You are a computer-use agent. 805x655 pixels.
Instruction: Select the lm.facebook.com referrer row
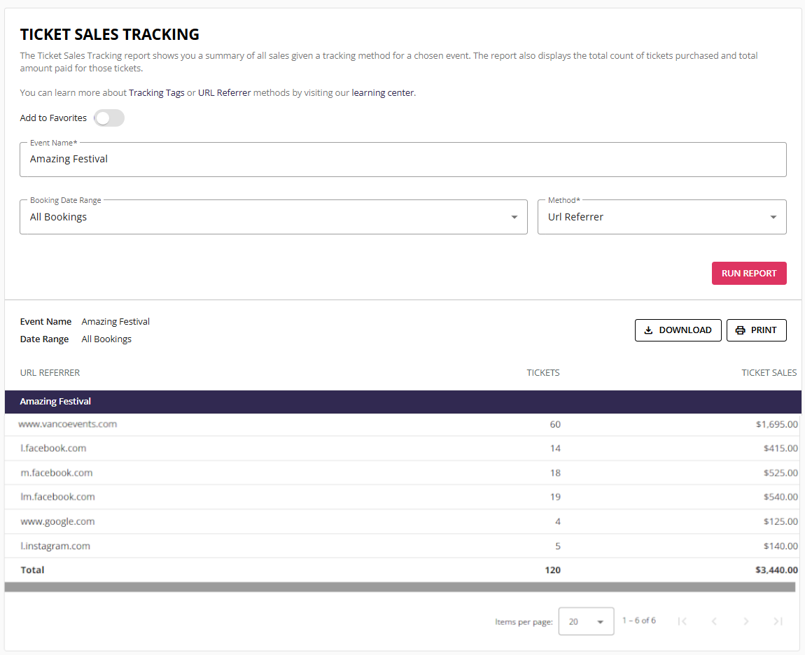pyautogui.click(x=403, y=497)
